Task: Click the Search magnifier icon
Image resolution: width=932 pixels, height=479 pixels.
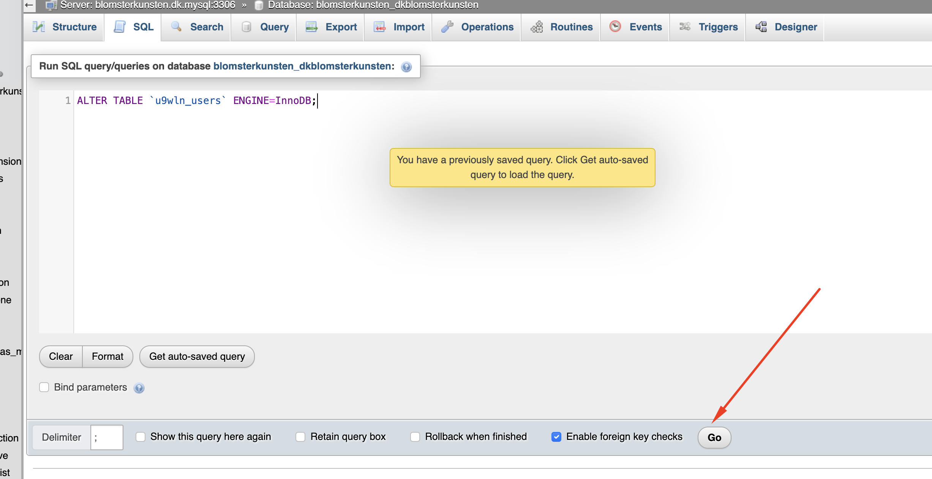Action: click(176, 27)
